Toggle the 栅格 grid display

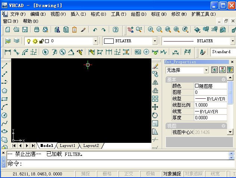click(107, 174)
